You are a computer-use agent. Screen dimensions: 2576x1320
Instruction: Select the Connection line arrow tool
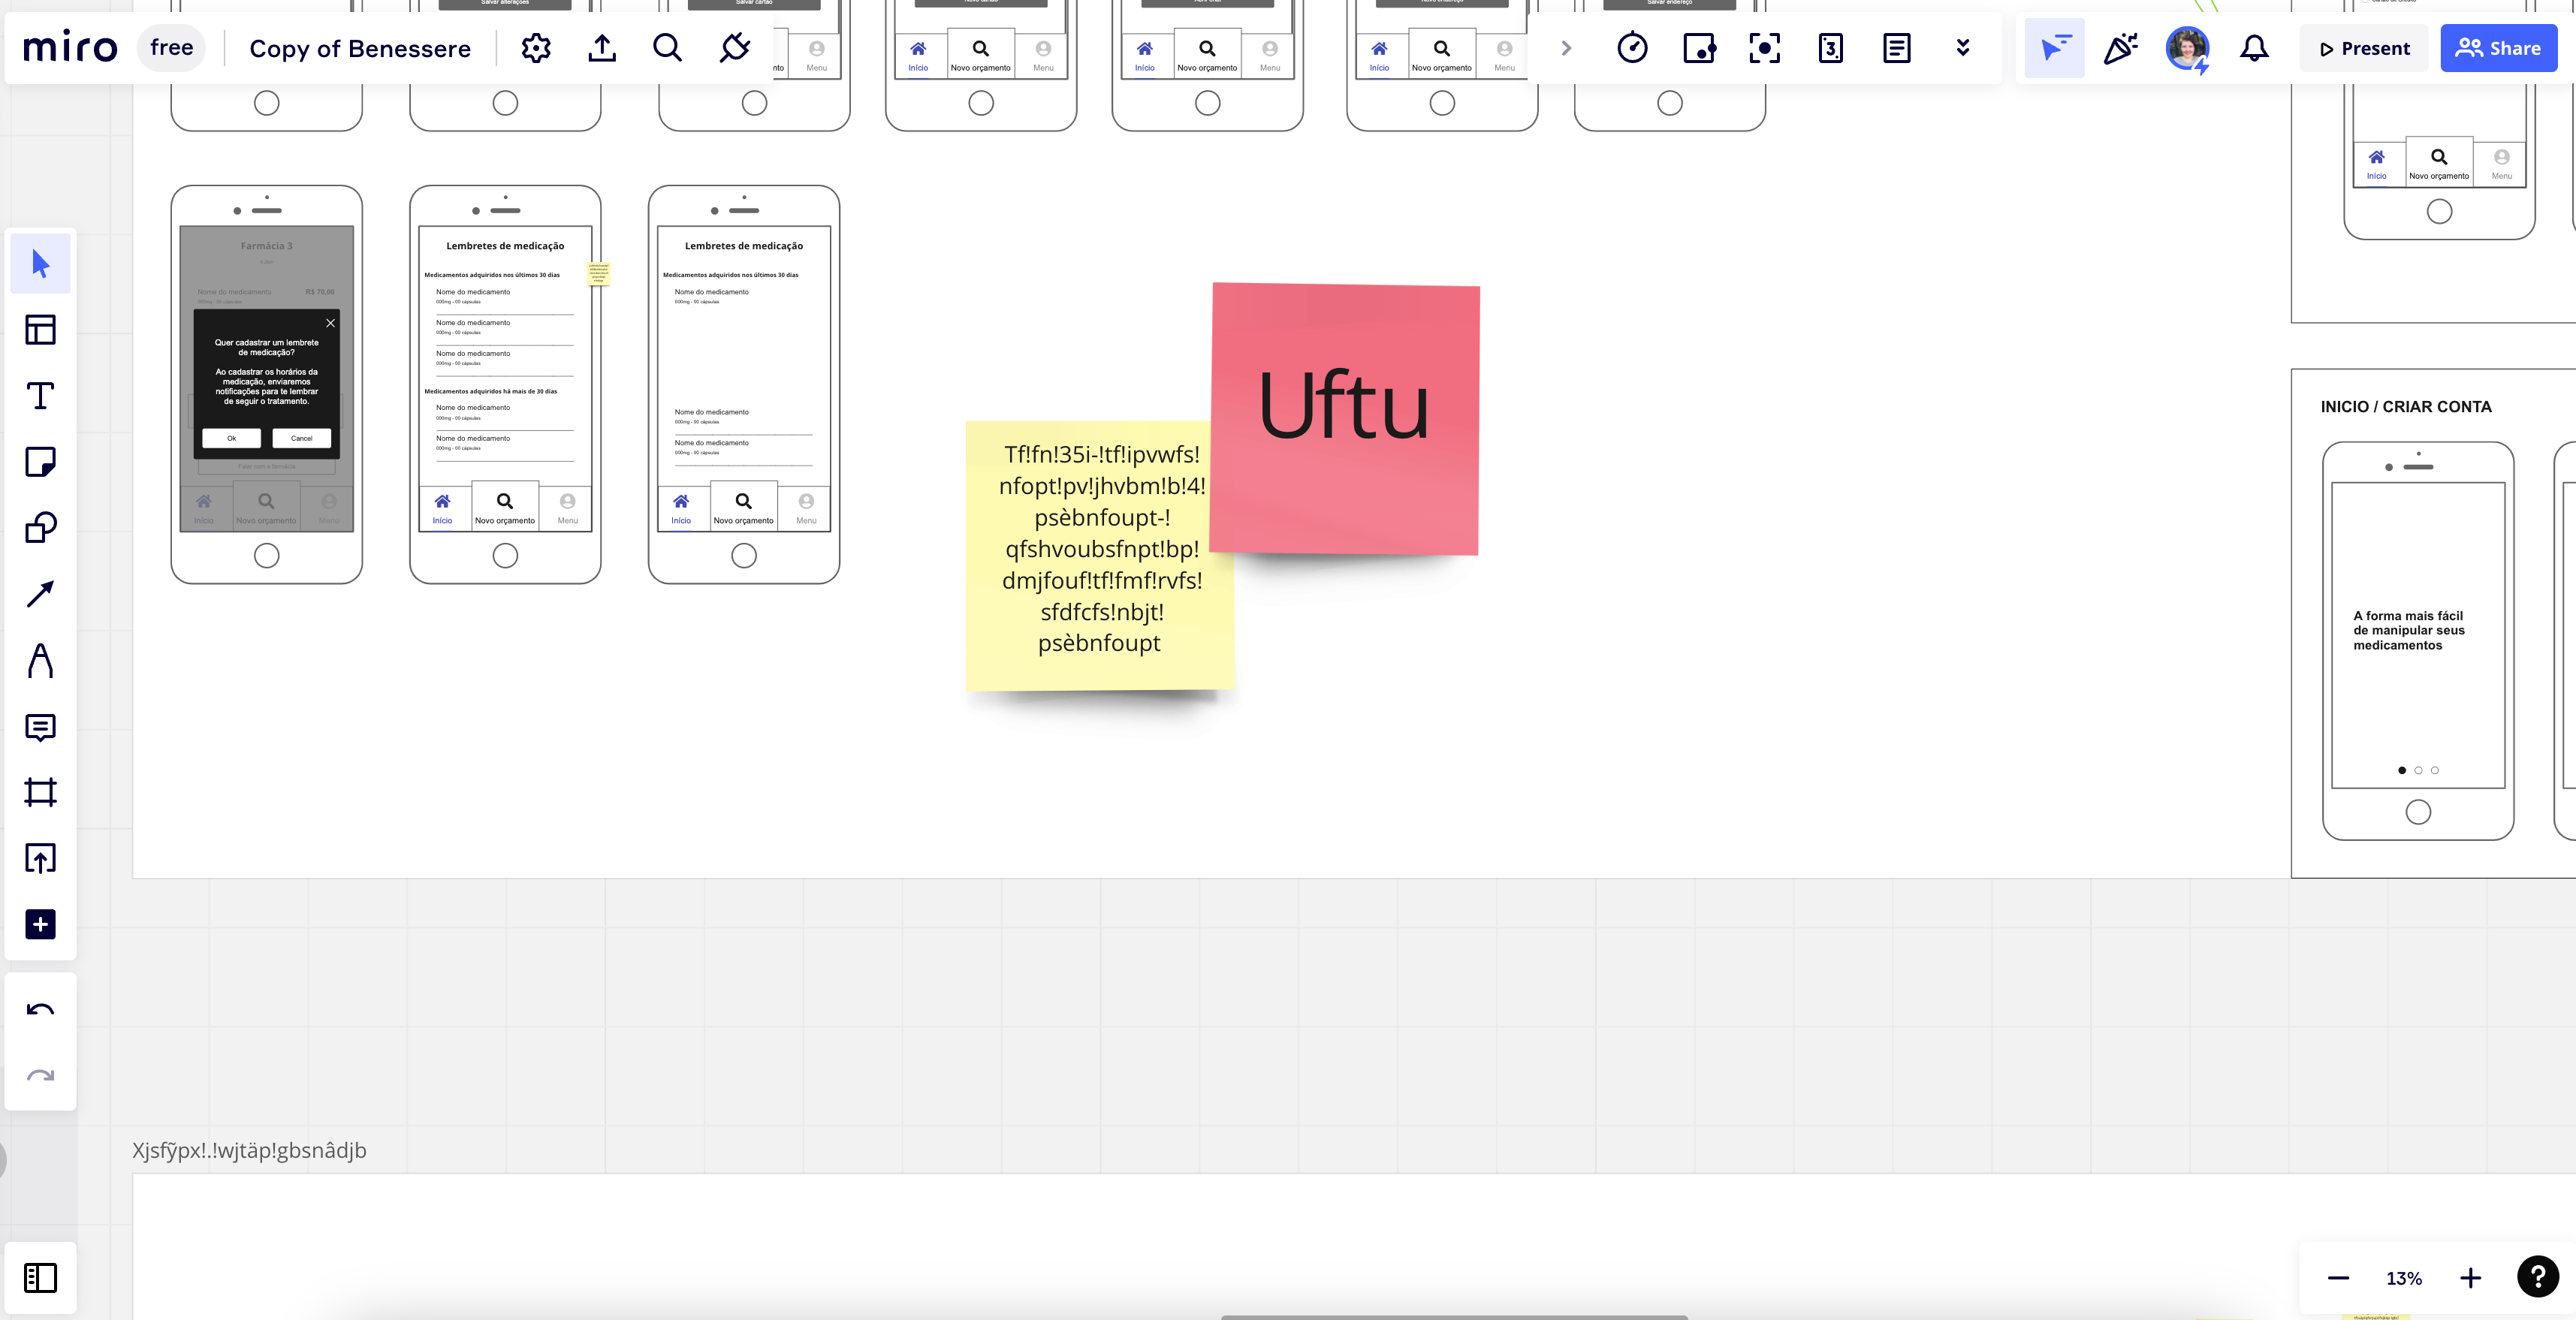tap(40, 594)
